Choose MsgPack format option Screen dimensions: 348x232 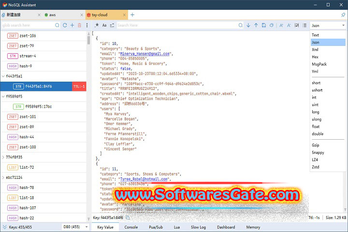(328, 64)
